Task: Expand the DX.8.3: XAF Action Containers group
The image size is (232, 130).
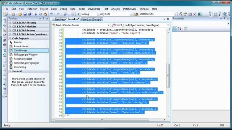Action: pyautogui.click(x=10, y=35)
